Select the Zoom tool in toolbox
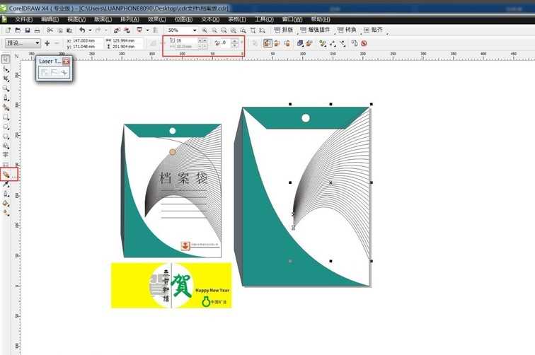Screen dimensions: 535x355 [x=6, y=88]
